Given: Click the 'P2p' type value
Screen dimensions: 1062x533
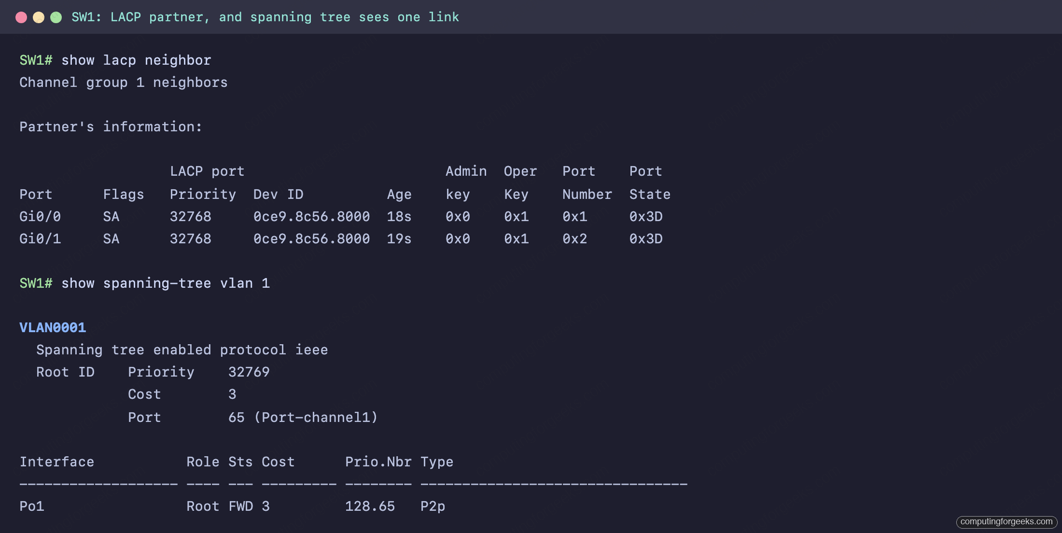Looking at the screenshot, I should pyautogui.click(x=433, y=506).
